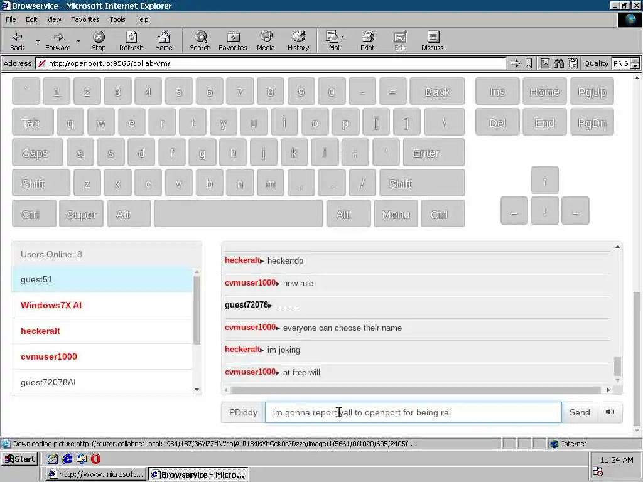Click the chat vertical scrollbar up arrow

tap(617, 247)
